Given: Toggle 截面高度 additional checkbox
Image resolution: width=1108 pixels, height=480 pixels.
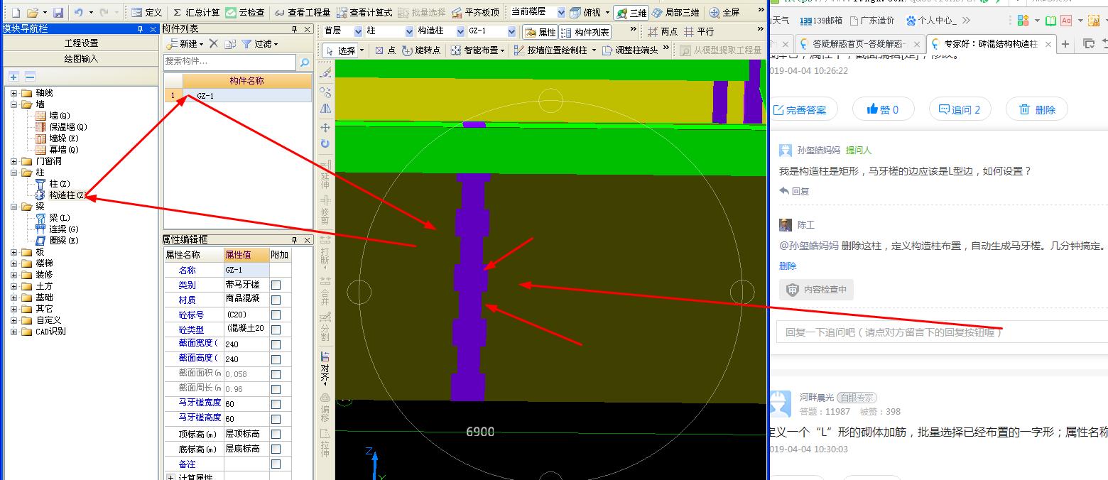Looking at the screenshot, I should click(x=276, y=359).
